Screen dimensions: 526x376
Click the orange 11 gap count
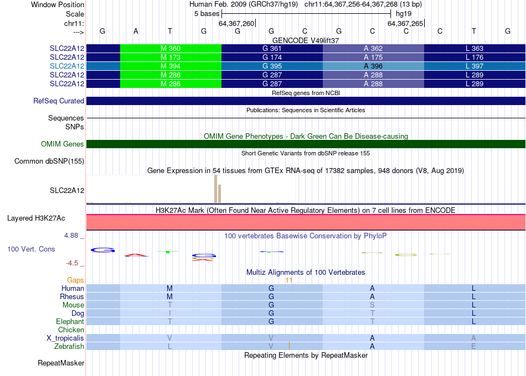coord(289,280)
